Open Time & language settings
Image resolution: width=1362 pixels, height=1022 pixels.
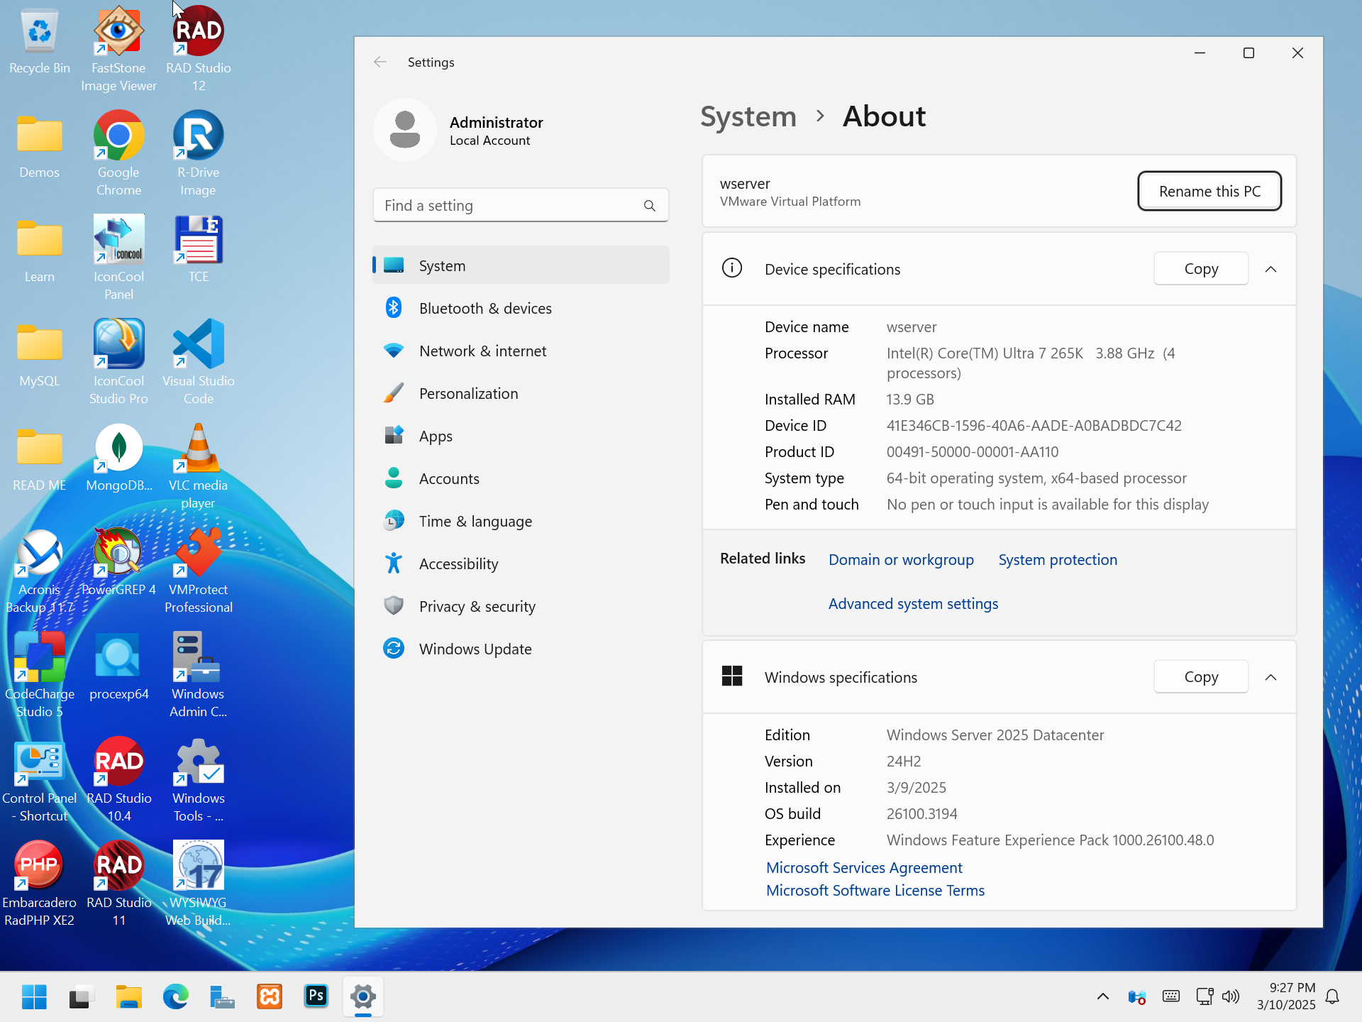click(521, 521)
